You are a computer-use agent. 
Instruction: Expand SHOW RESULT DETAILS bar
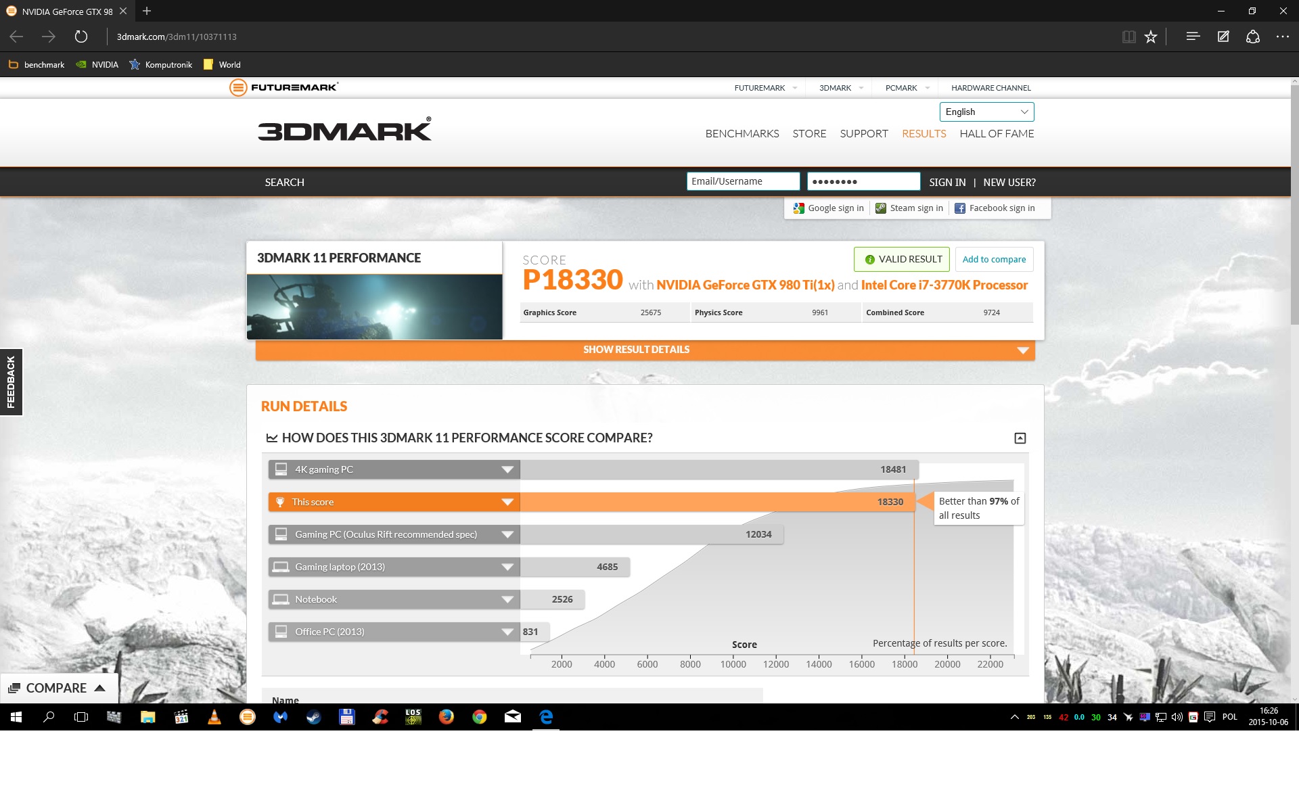(x=645, y=350)
